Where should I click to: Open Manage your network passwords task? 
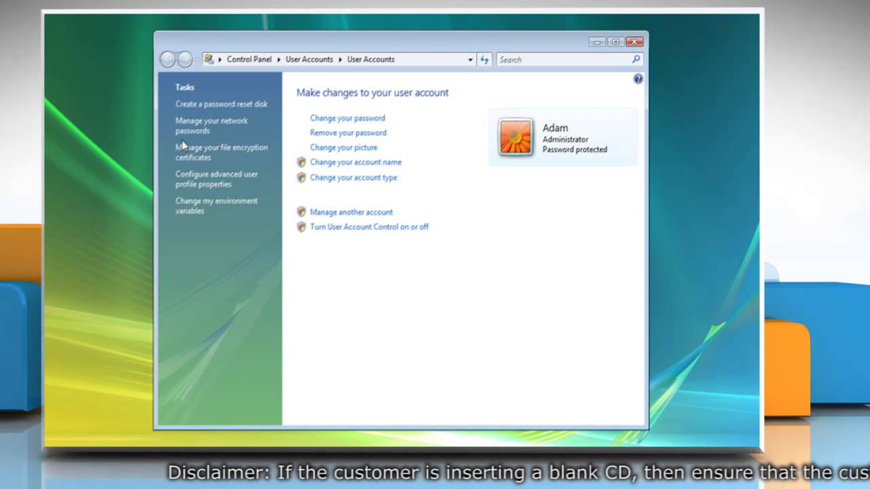point(211,126)
